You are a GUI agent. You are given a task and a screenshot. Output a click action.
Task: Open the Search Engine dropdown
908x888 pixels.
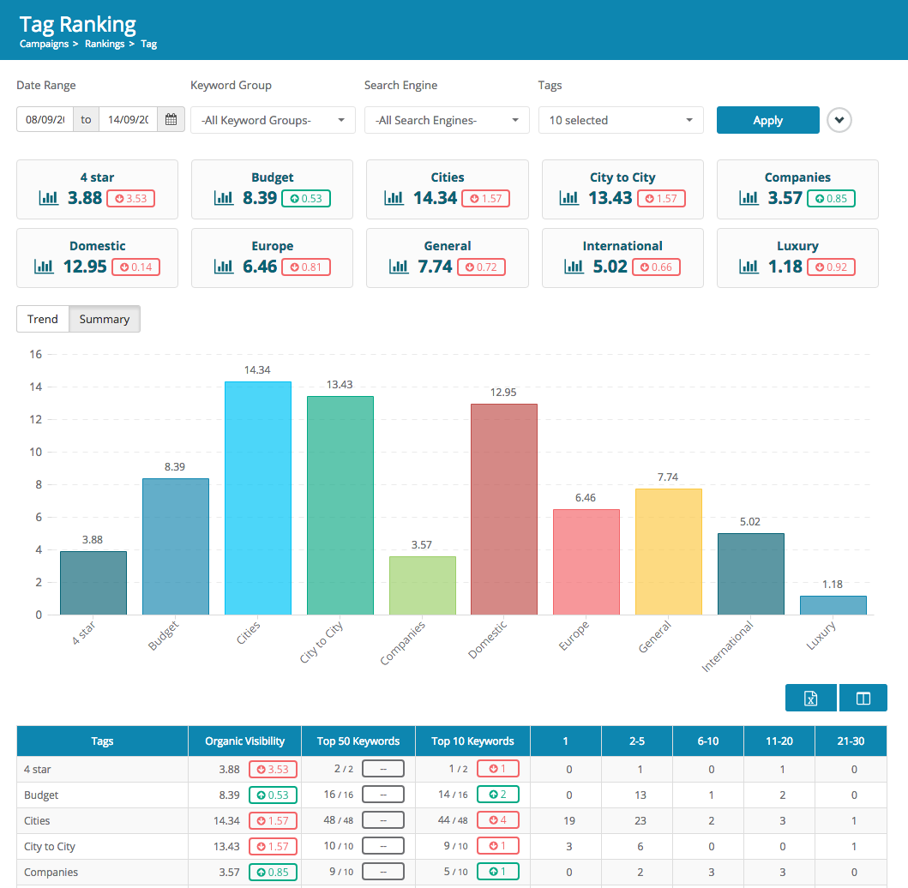447,120
